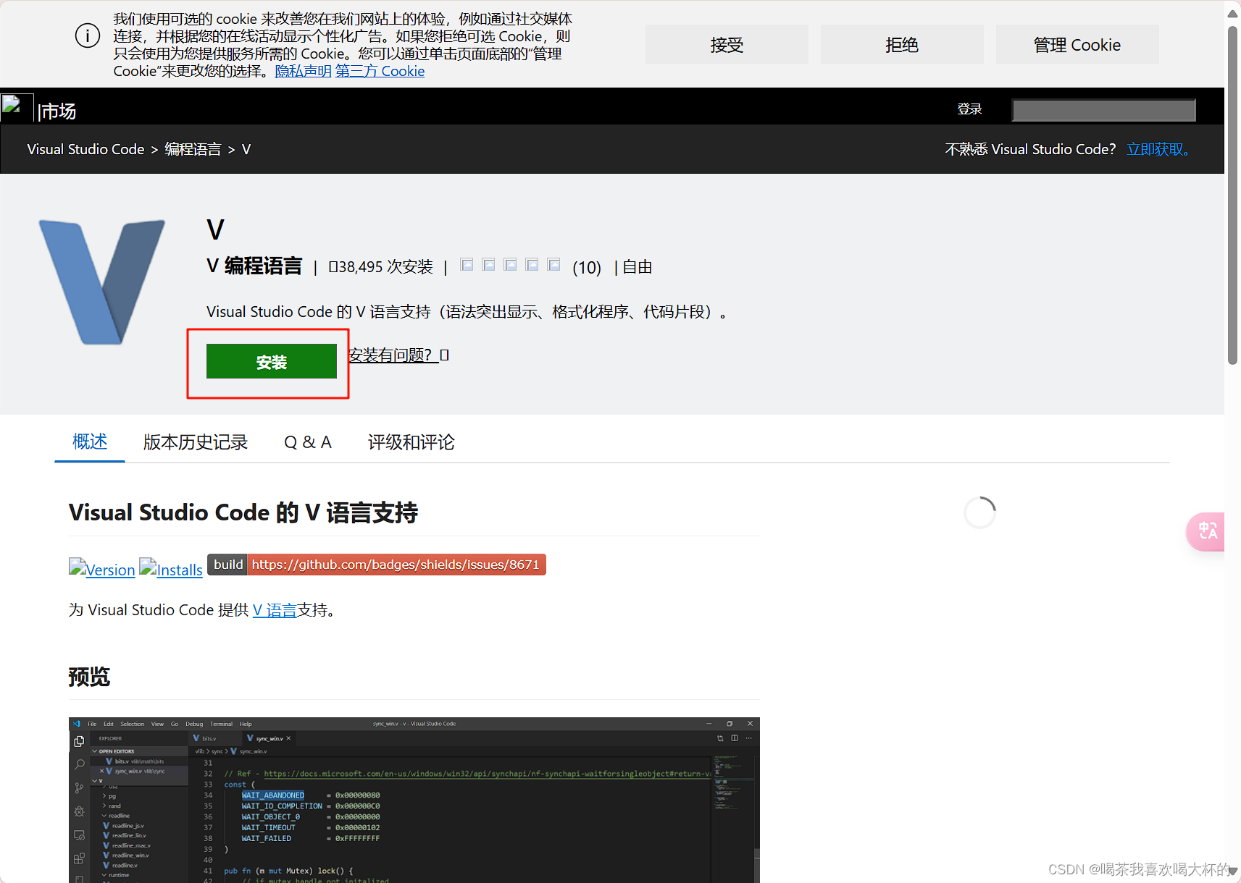
Task: Click the build status badge
Action: [x=376, y=565]
